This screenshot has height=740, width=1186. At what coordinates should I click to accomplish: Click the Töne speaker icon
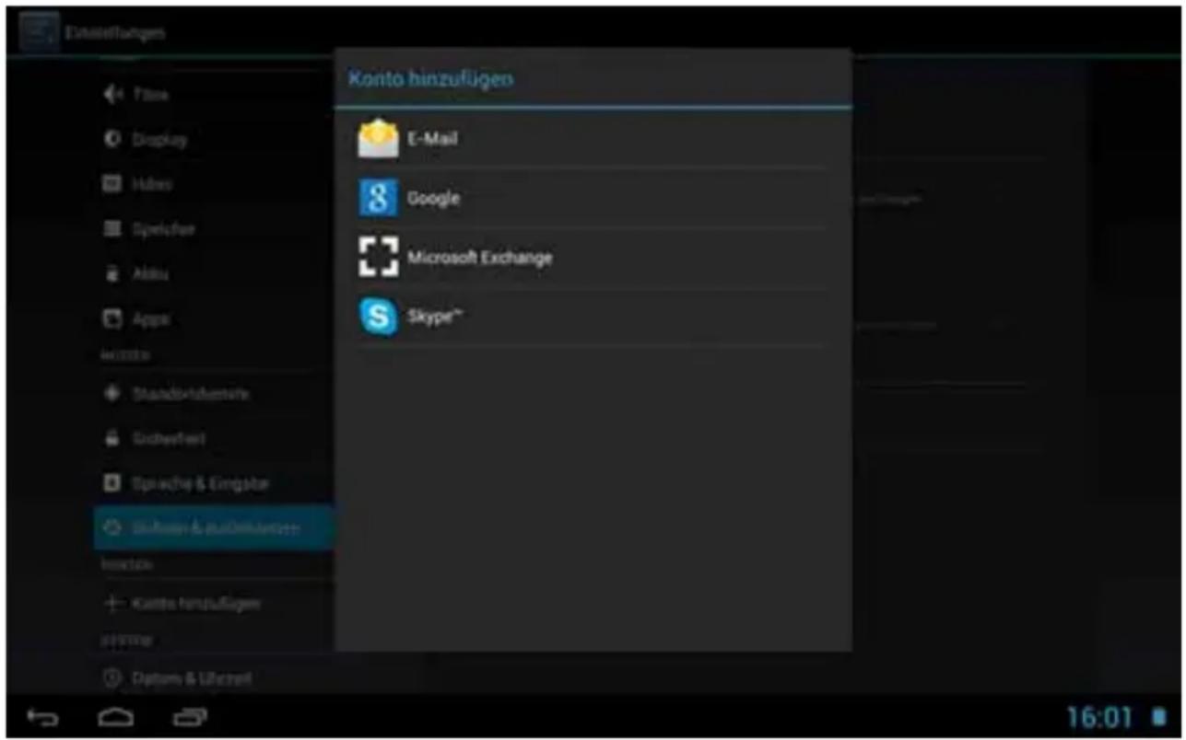click(112, 94)
